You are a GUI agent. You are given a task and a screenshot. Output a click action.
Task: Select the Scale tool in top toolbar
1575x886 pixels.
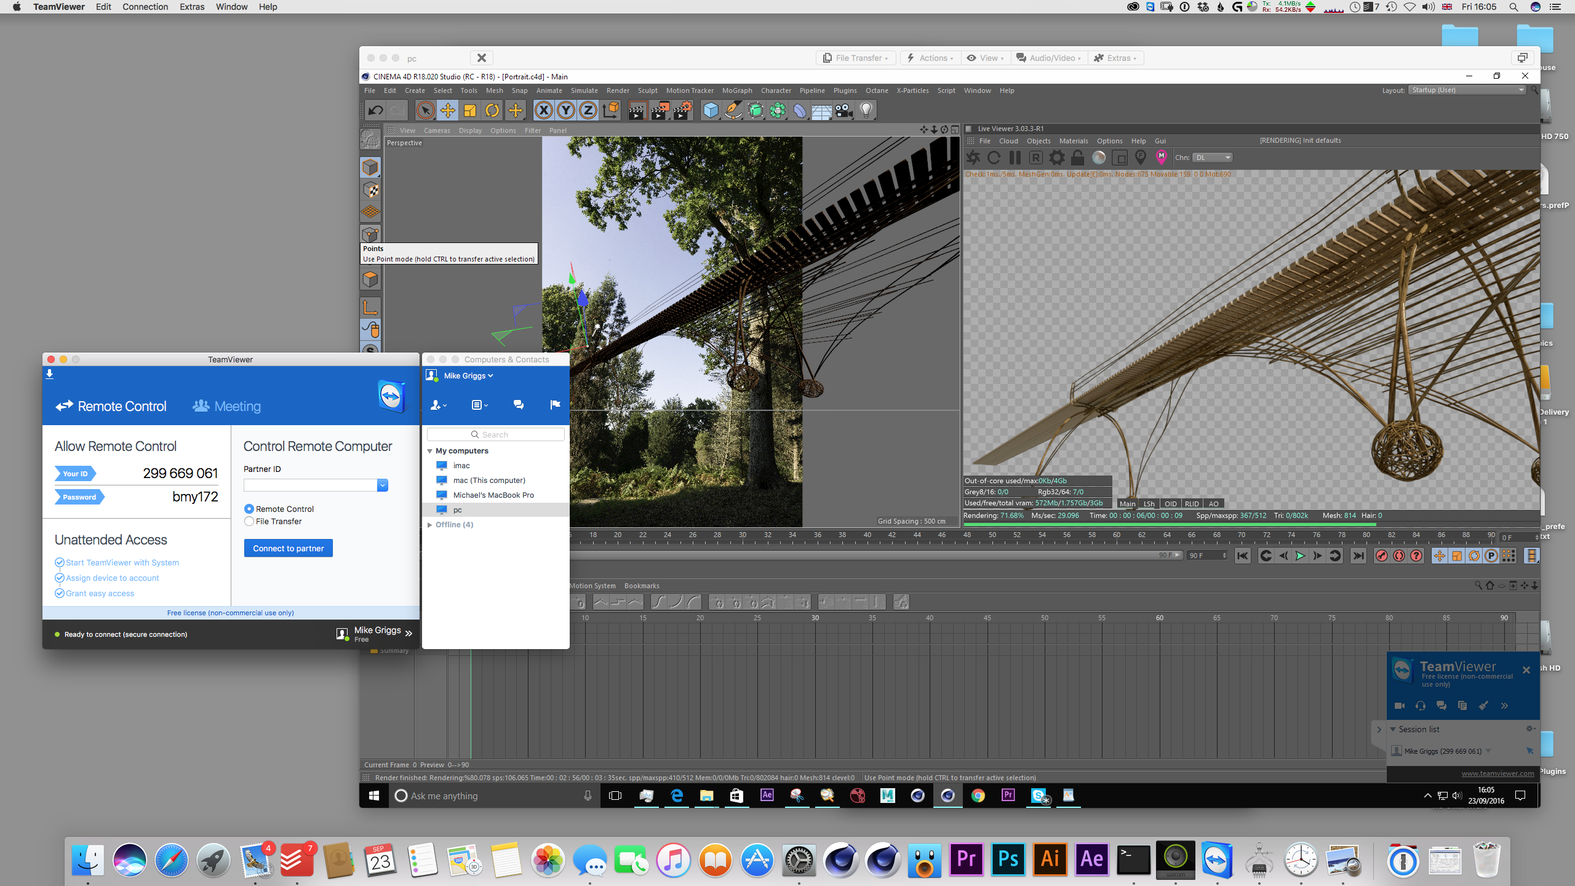point(470,111)
